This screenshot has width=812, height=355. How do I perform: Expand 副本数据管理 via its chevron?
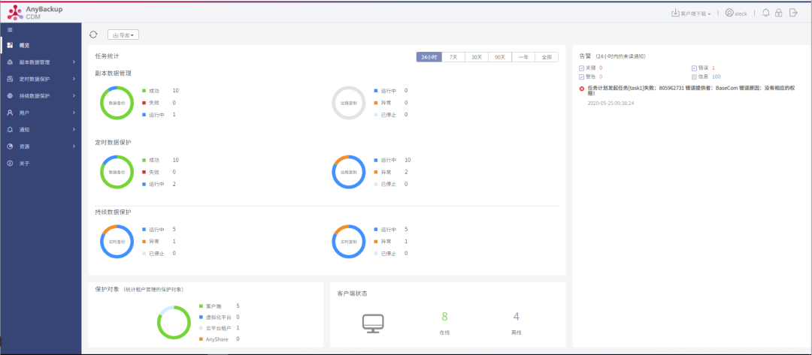tap(74, 62)
